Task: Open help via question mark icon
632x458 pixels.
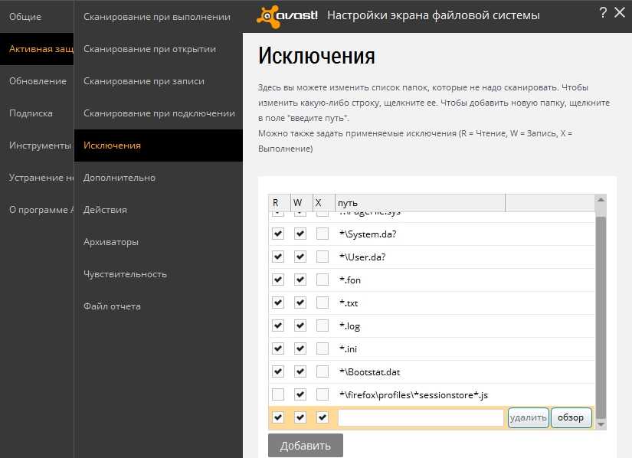Action: (x=603, y=12)
